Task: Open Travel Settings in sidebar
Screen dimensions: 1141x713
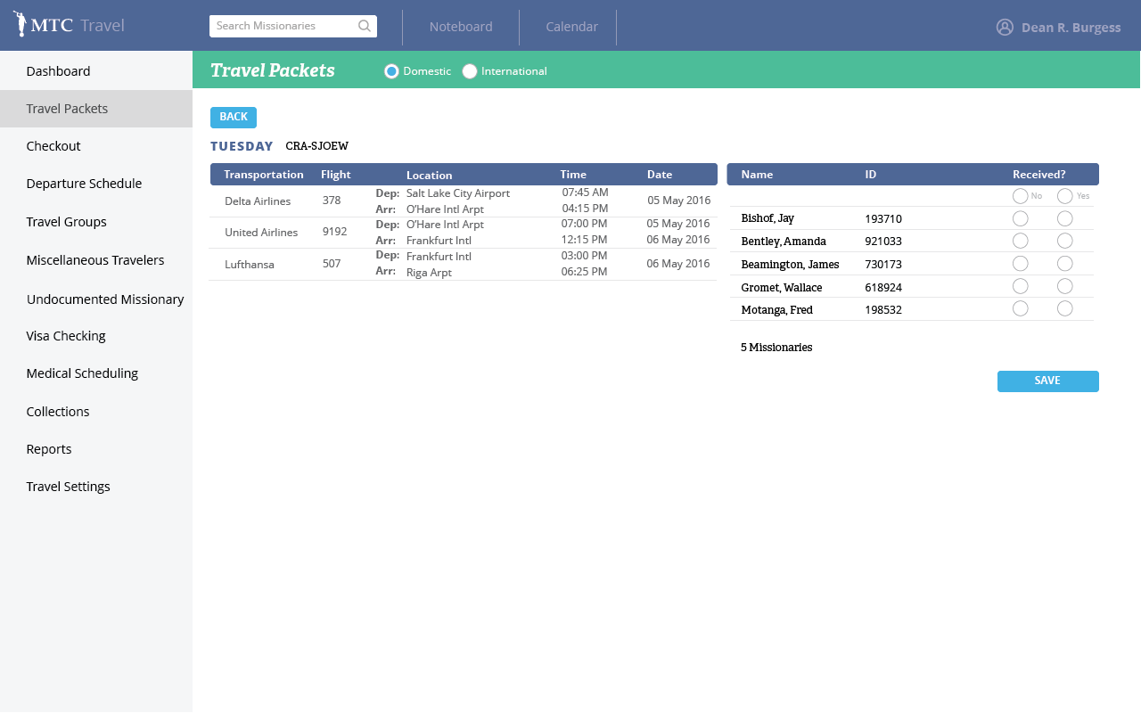Action: pyautogui.click(x=69, y=487)
